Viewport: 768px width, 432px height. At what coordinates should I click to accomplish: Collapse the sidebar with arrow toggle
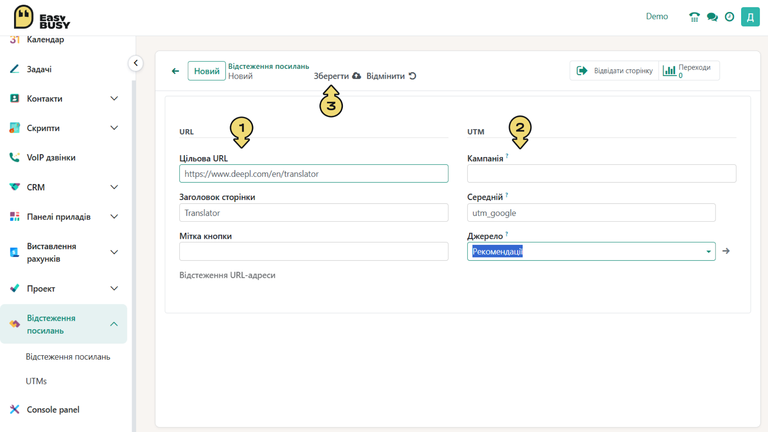pos(136,63)
